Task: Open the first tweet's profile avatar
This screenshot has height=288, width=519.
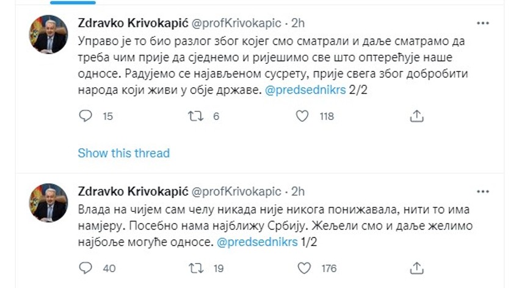Action: tap(49, 35)
